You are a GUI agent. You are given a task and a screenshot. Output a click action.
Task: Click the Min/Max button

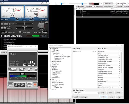(10, 83)
